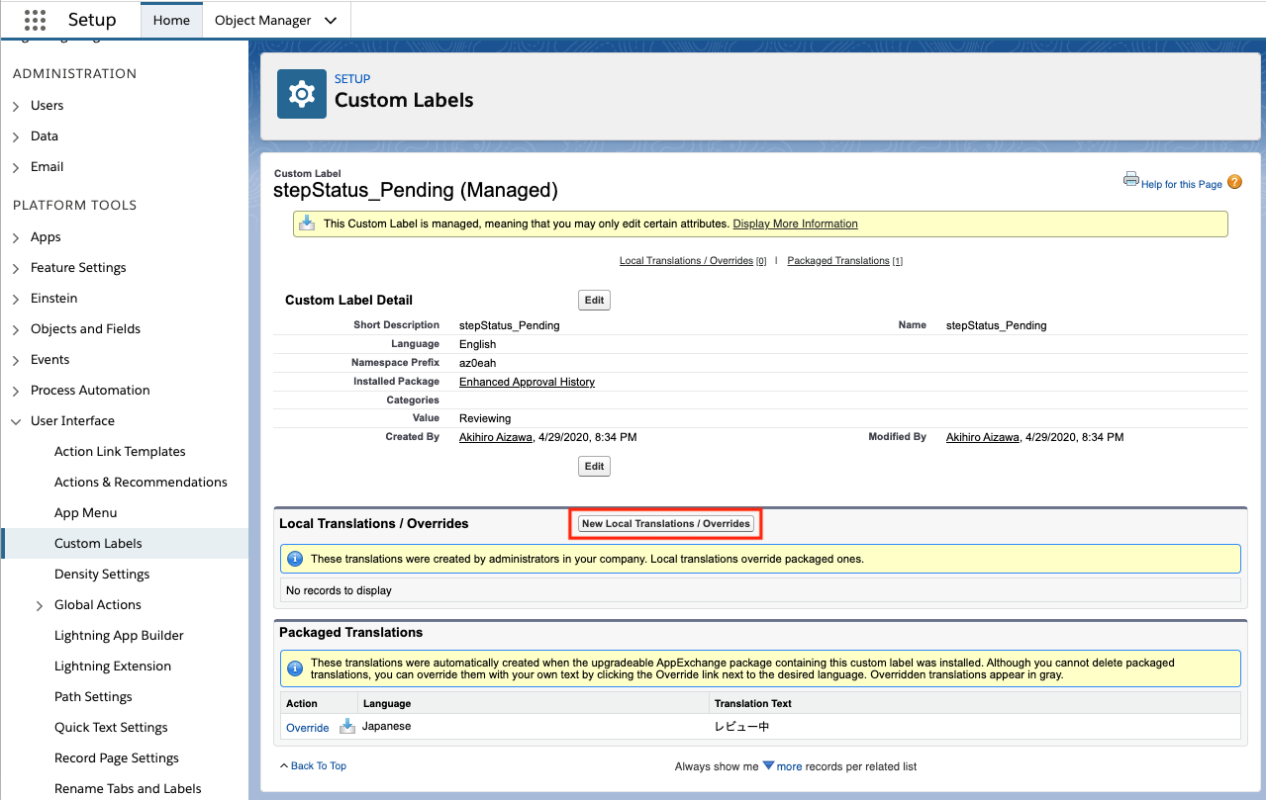The image size is (1266, 800).
Task: Click Override link for Japanese translation
Action: [x=307, y=728]
